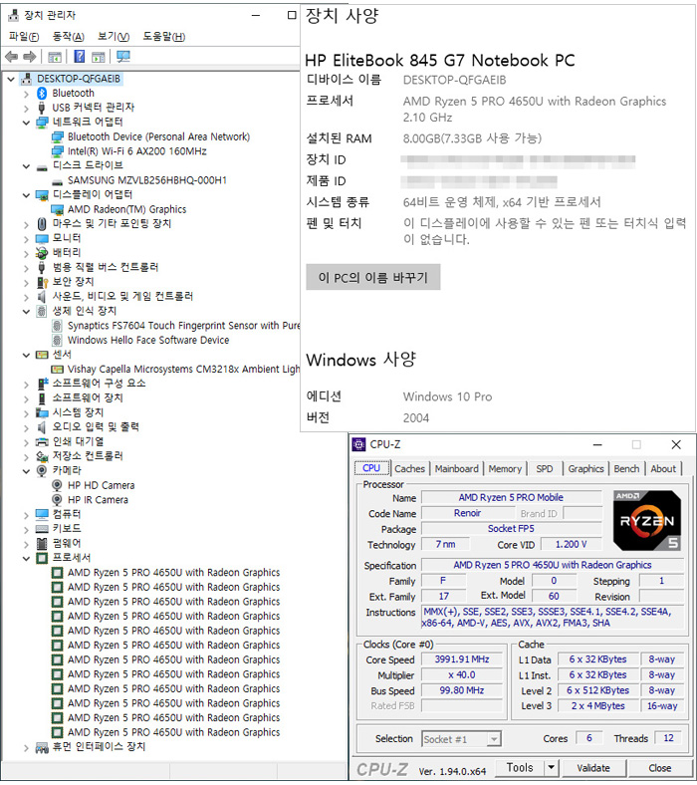Click the Intel Wi-Fi 6 AX200 adapter icon

(57, 151)
